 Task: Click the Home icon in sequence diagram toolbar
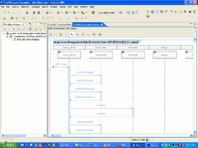[x=61, y=35]
